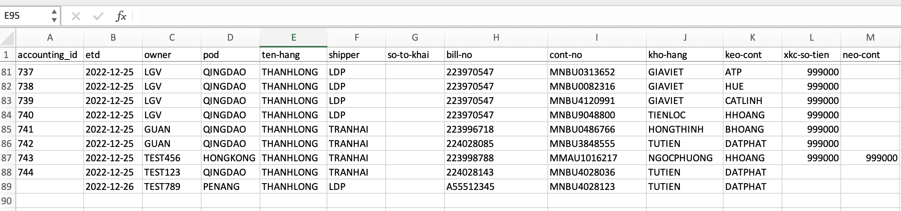
Task: Select the cell containing HONGKONG
Action: [230, 158]
